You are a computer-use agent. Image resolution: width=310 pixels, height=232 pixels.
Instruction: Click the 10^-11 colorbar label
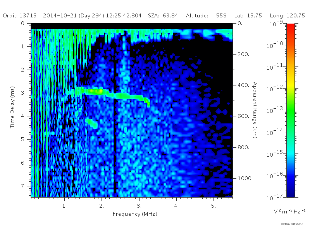(x=276, y=67)
